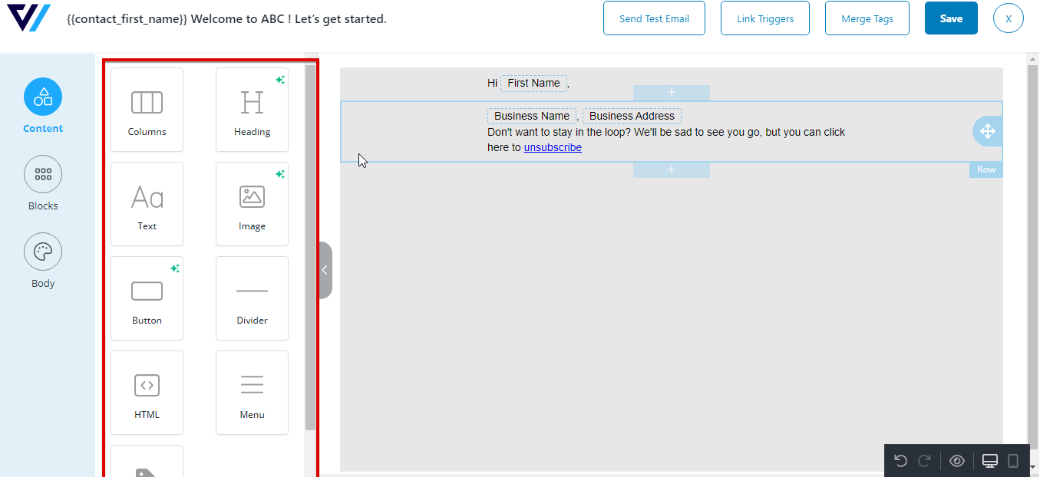The height and width of the screenshot is (477, 1040).
Task: Switch to mobile preview mode
Action: (1013, 460)
